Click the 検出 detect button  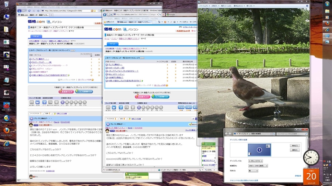(294, 146)
